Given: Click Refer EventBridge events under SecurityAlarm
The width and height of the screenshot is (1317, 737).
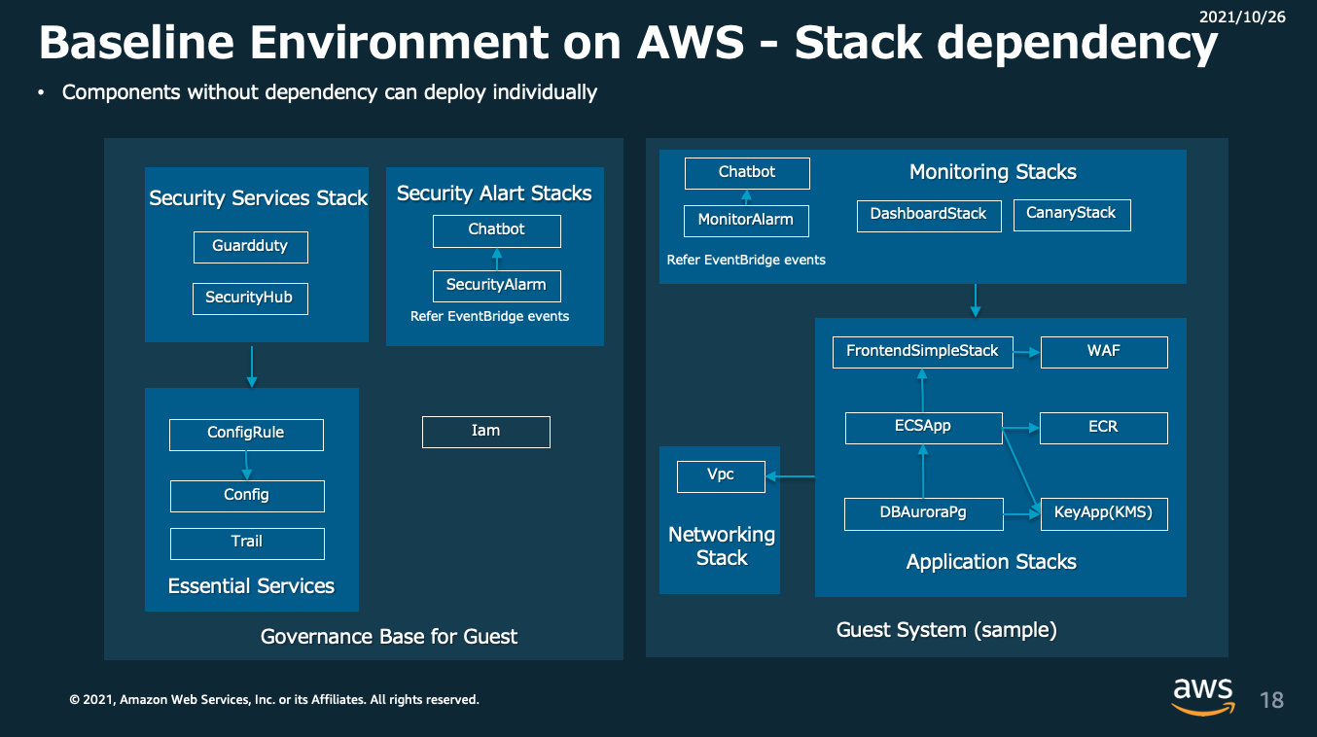Looking at the screenshot, I should click(x=490, y=317).
